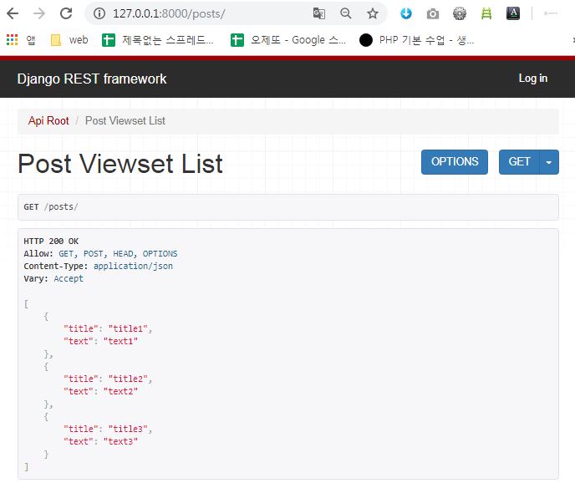The height and width of the screenshot is (483, 575).
Task: Open the blue download arrow extension
Action: click(x=406, y=13)
